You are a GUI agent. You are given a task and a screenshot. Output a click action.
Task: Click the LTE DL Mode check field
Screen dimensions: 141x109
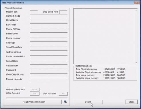pos(49,57)
